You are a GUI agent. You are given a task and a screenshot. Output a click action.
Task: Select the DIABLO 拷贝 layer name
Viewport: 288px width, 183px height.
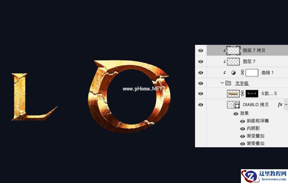[x=256, y=105]
